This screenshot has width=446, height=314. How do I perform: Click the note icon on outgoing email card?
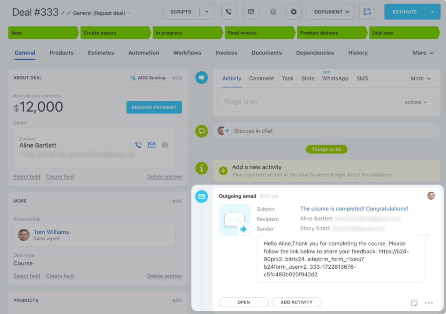[414, 302]
